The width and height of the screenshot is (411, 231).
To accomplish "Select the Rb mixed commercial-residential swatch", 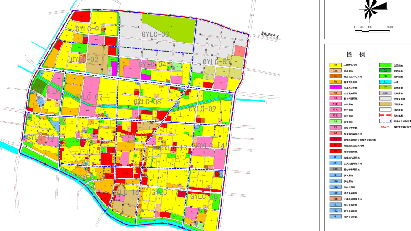I will (x=335, y=82).
